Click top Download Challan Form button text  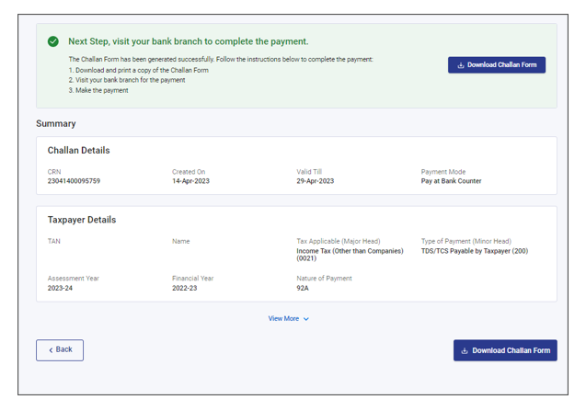tap(501, 65)
